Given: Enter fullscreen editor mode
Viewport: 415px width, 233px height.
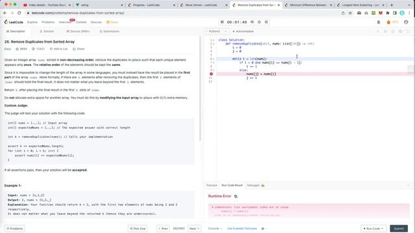Looking at the screenshot, I should pos(409,32).
